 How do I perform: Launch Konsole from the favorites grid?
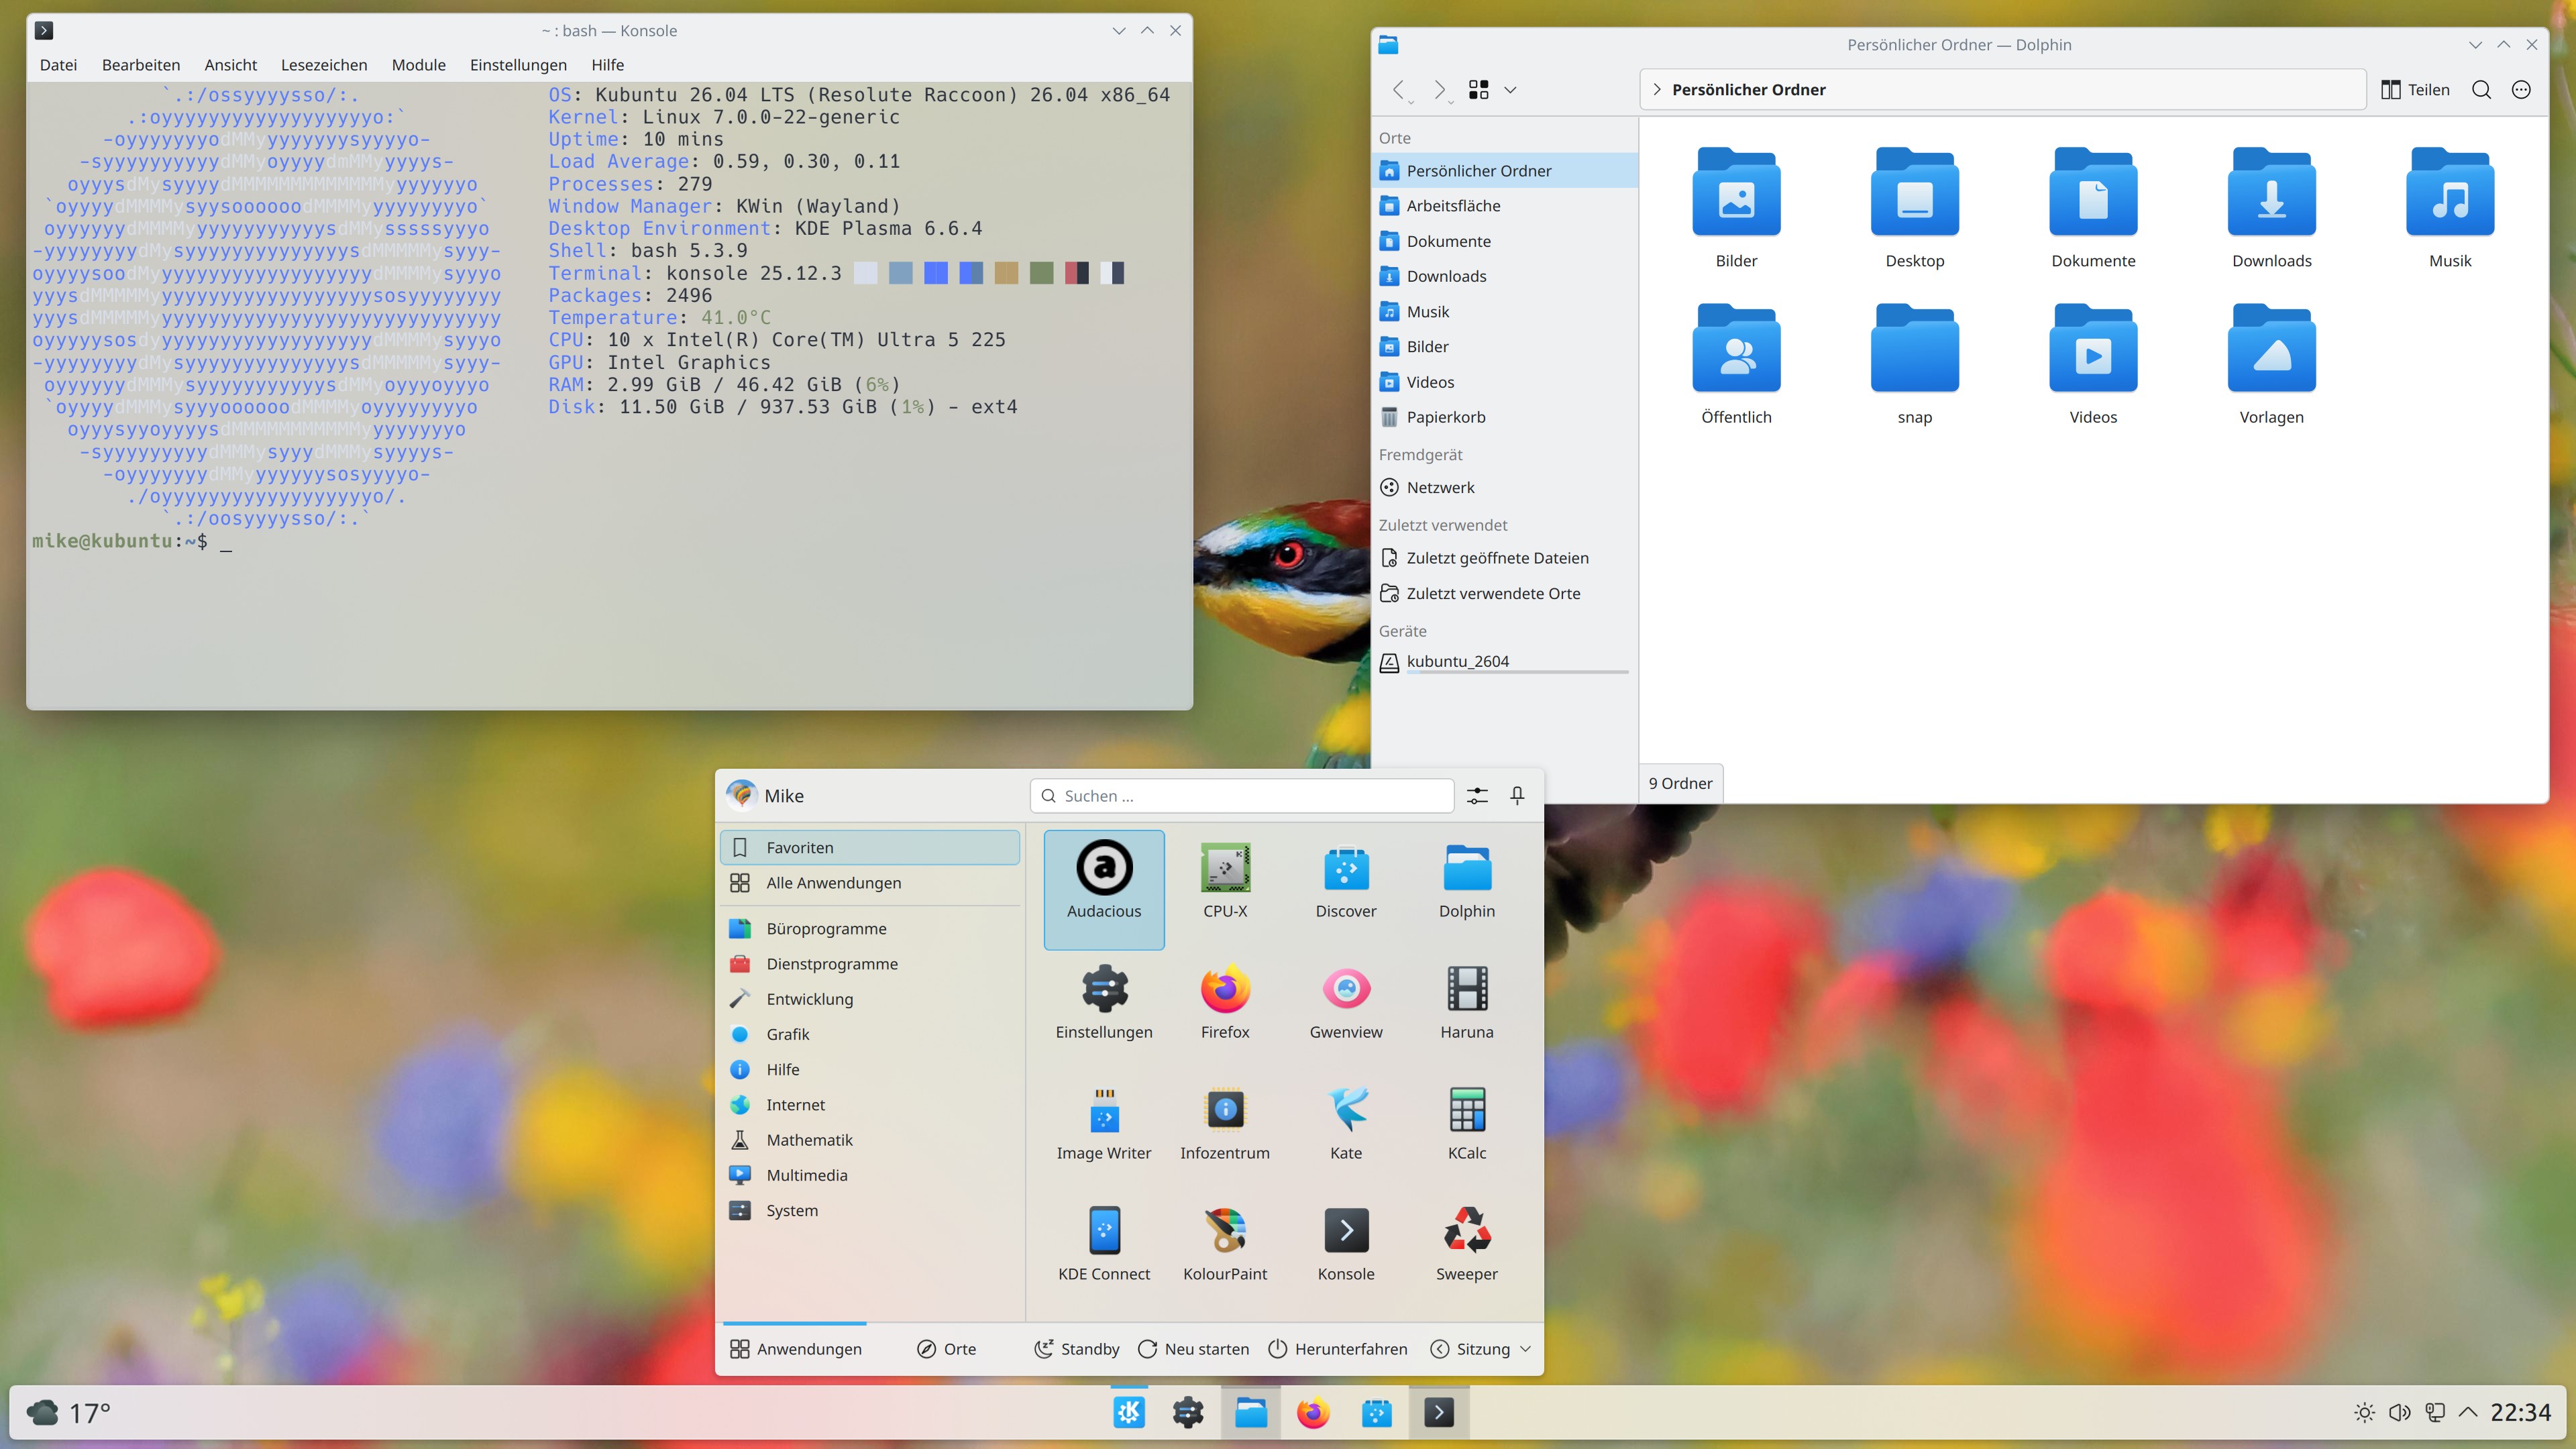click(1346, 1251)
